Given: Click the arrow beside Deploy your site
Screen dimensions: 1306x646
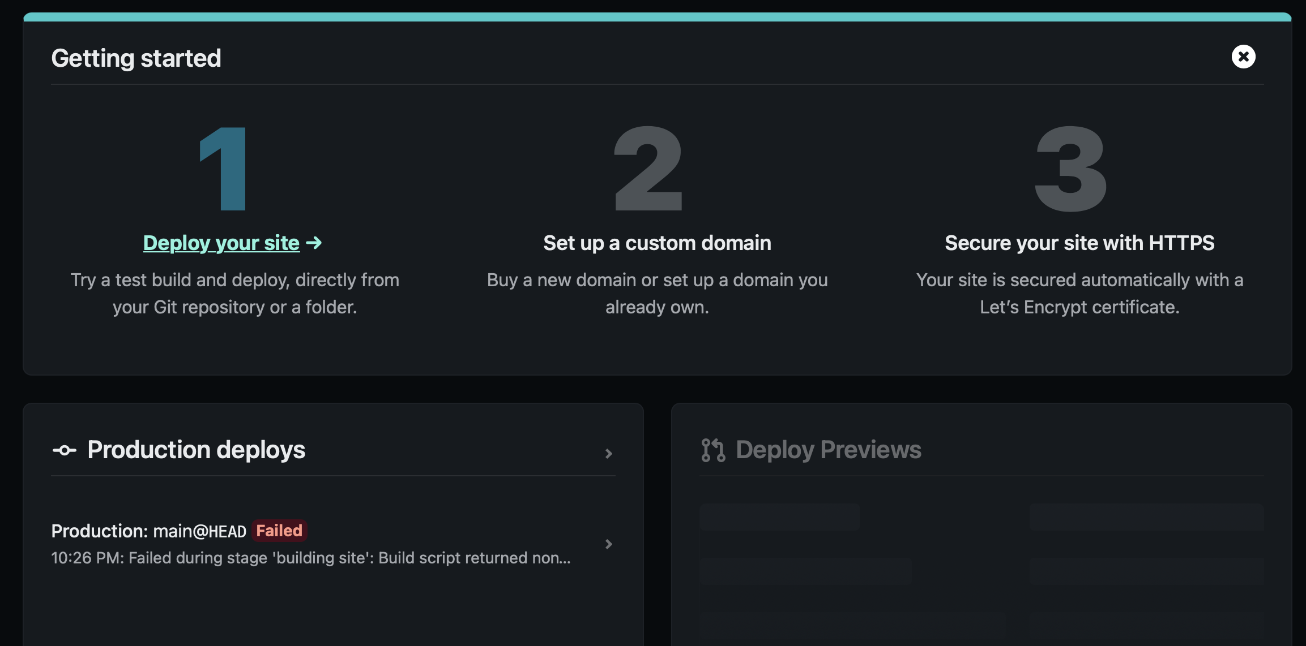Looking at the screenshot, I should [314, 243].
